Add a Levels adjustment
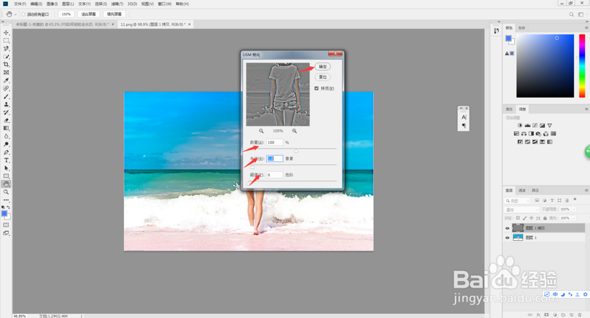Screen dimensions: 590x318 tap(527, 125)
